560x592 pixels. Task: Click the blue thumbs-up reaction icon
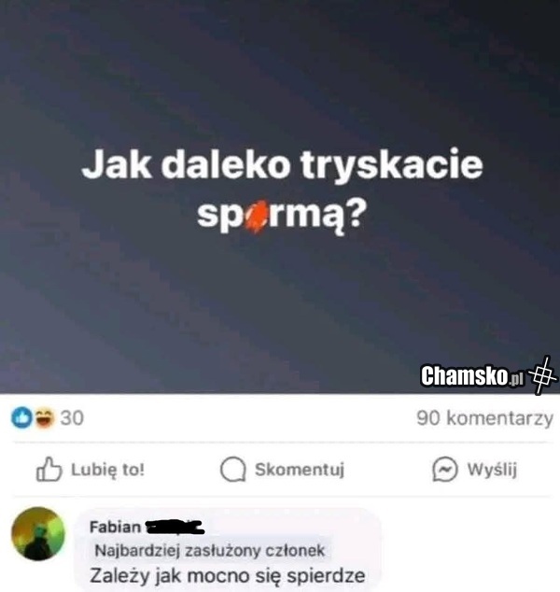tap(21, 417)
